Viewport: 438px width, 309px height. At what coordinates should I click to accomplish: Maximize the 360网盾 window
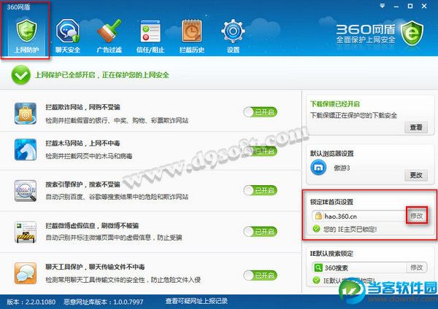pos(410,6)
